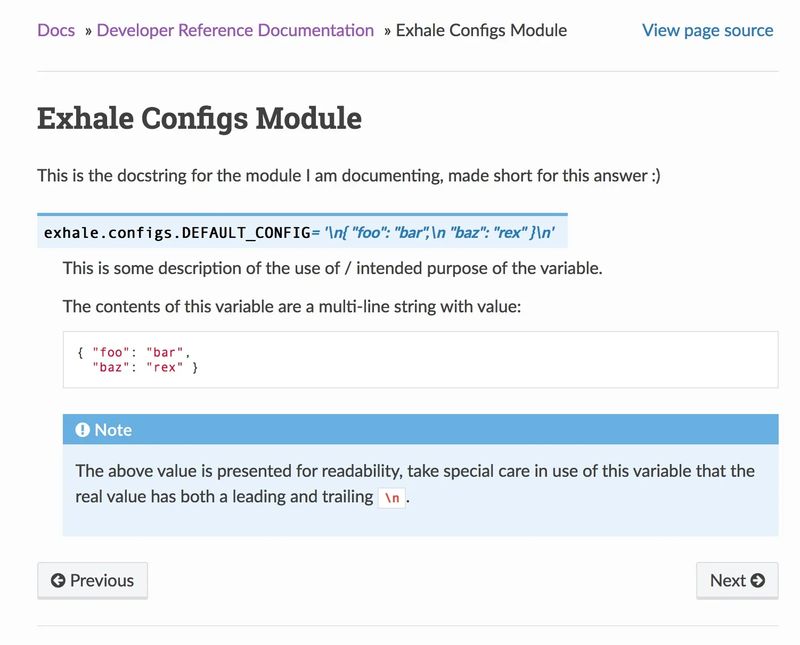Click the Docs breadcrumb link
800x645 pixels.
(56, 30)
